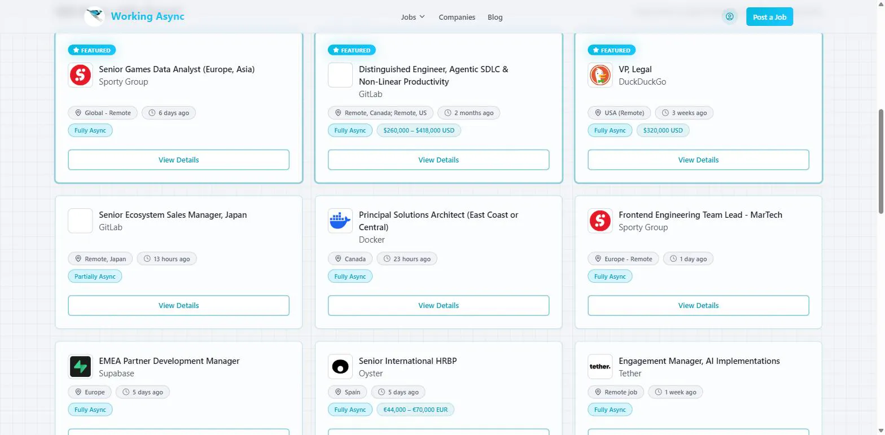
Task: View Details for Senior Games Data Analyst
Action: tap(178, 160)
